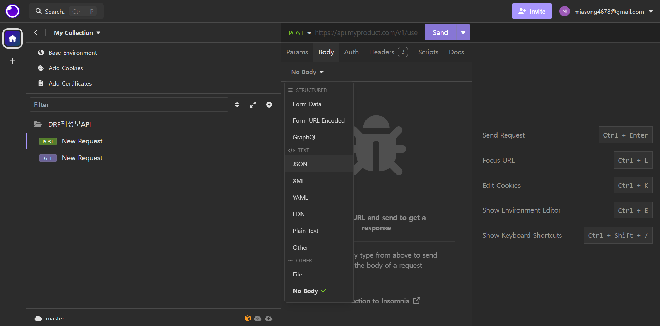Click the orange local changes cube icon
Screen dimensions: 660x326
pyautogui.click(x=247, y=318)
